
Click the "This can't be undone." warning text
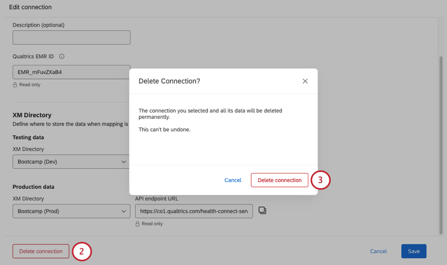tap(165, 129)
